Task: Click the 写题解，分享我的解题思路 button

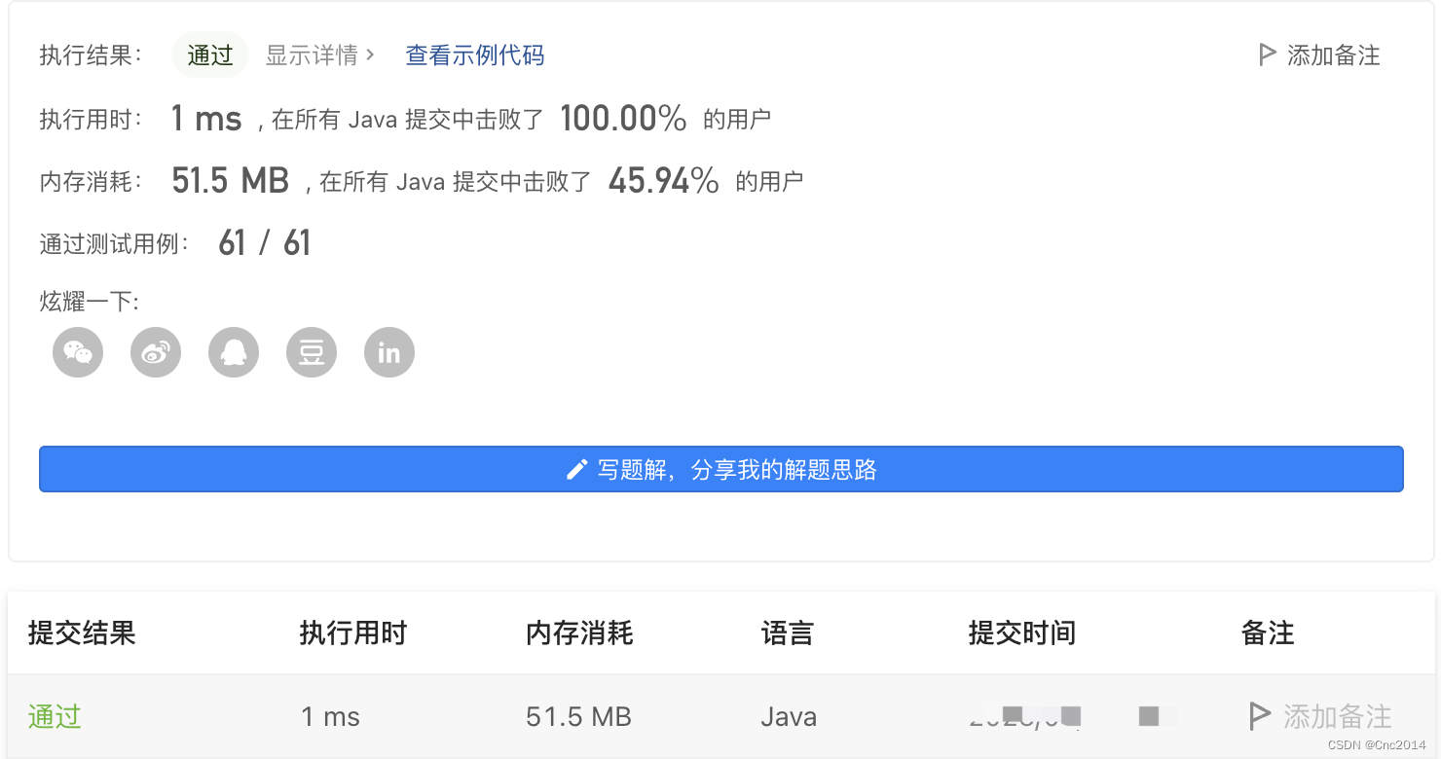Action: point(720,468)
